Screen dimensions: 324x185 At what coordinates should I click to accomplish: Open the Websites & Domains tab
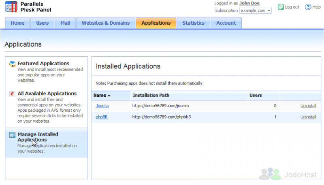tap(106, 23)
